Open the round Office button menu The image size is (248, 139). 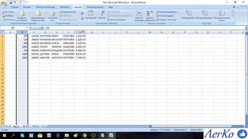pyautogui.click(x=4, y=4)
